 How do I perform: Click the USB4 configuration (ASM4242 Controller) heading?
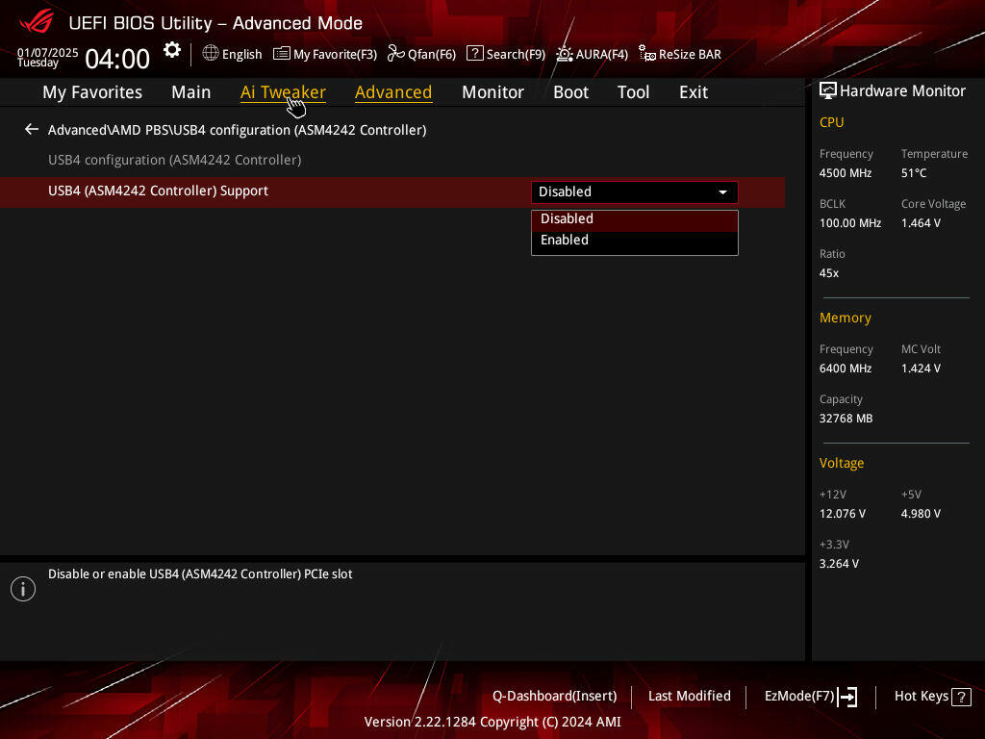pyautogui.click(x=175, y=161)
